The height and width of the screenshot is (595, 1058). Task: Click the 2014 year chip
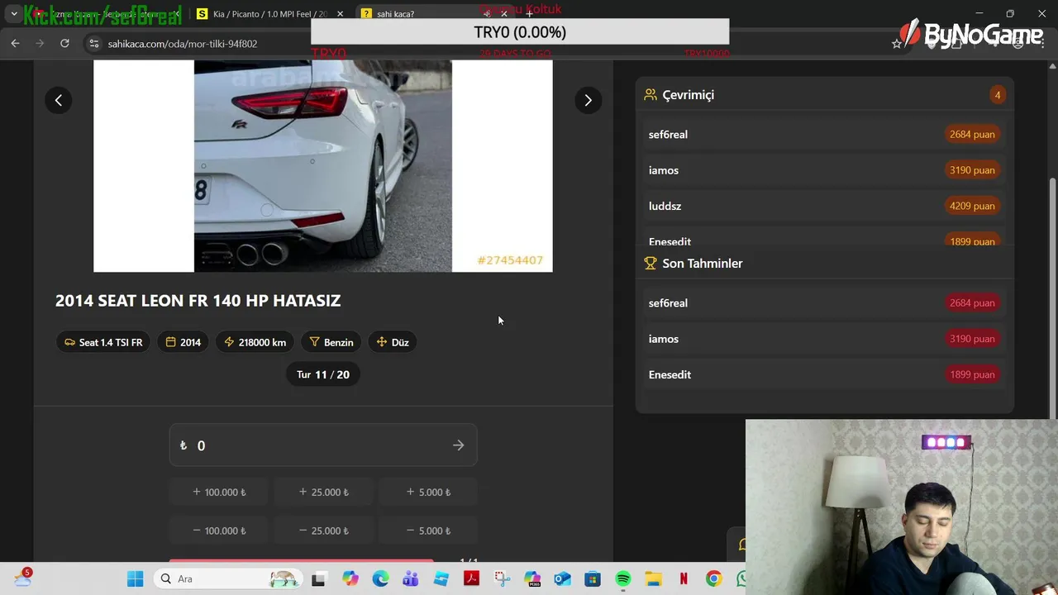183,342
